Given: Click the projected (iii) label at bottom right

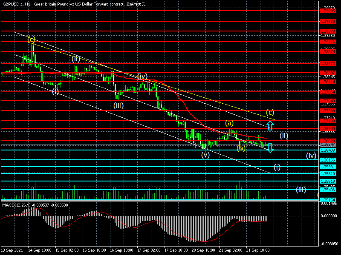Looking at the screenshot, I should point(301,190).
